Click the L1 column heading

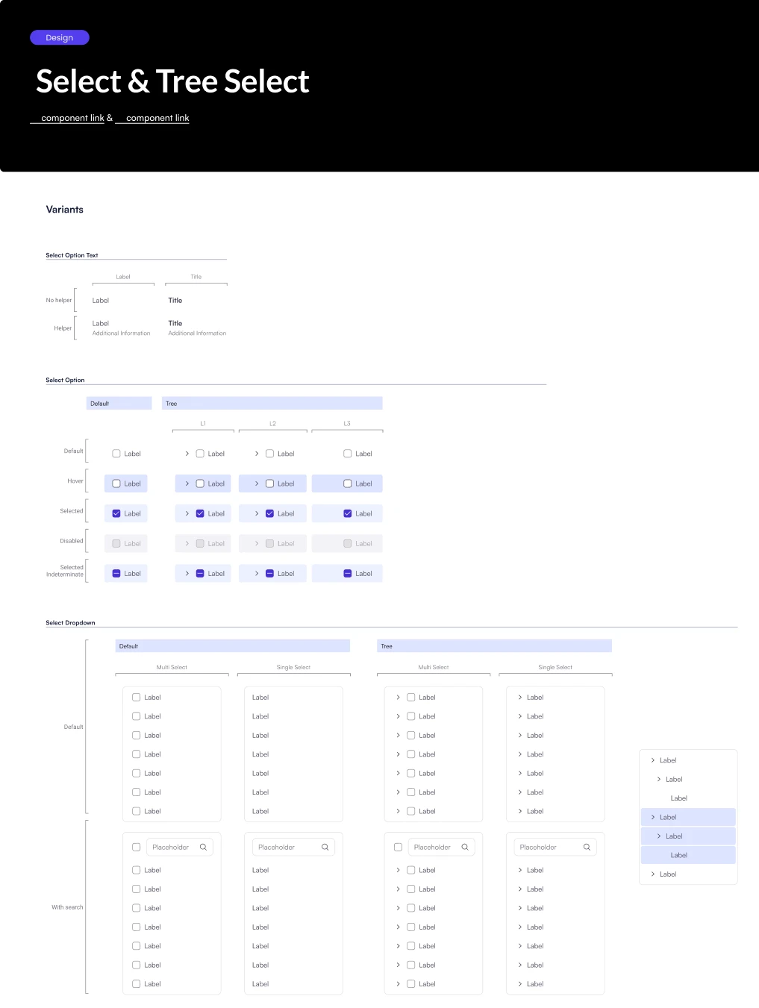tap(203, 424)
